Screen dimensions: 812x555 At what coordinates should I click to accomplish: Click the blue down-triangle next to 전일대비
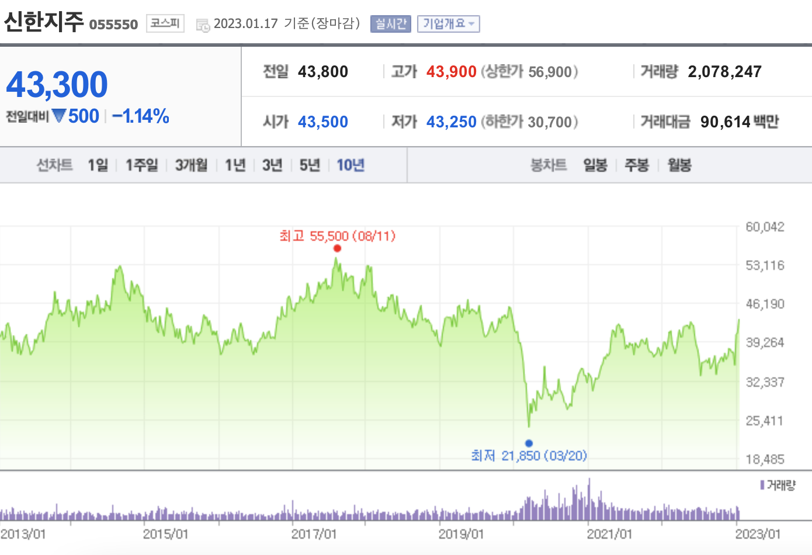coord(58,116)
